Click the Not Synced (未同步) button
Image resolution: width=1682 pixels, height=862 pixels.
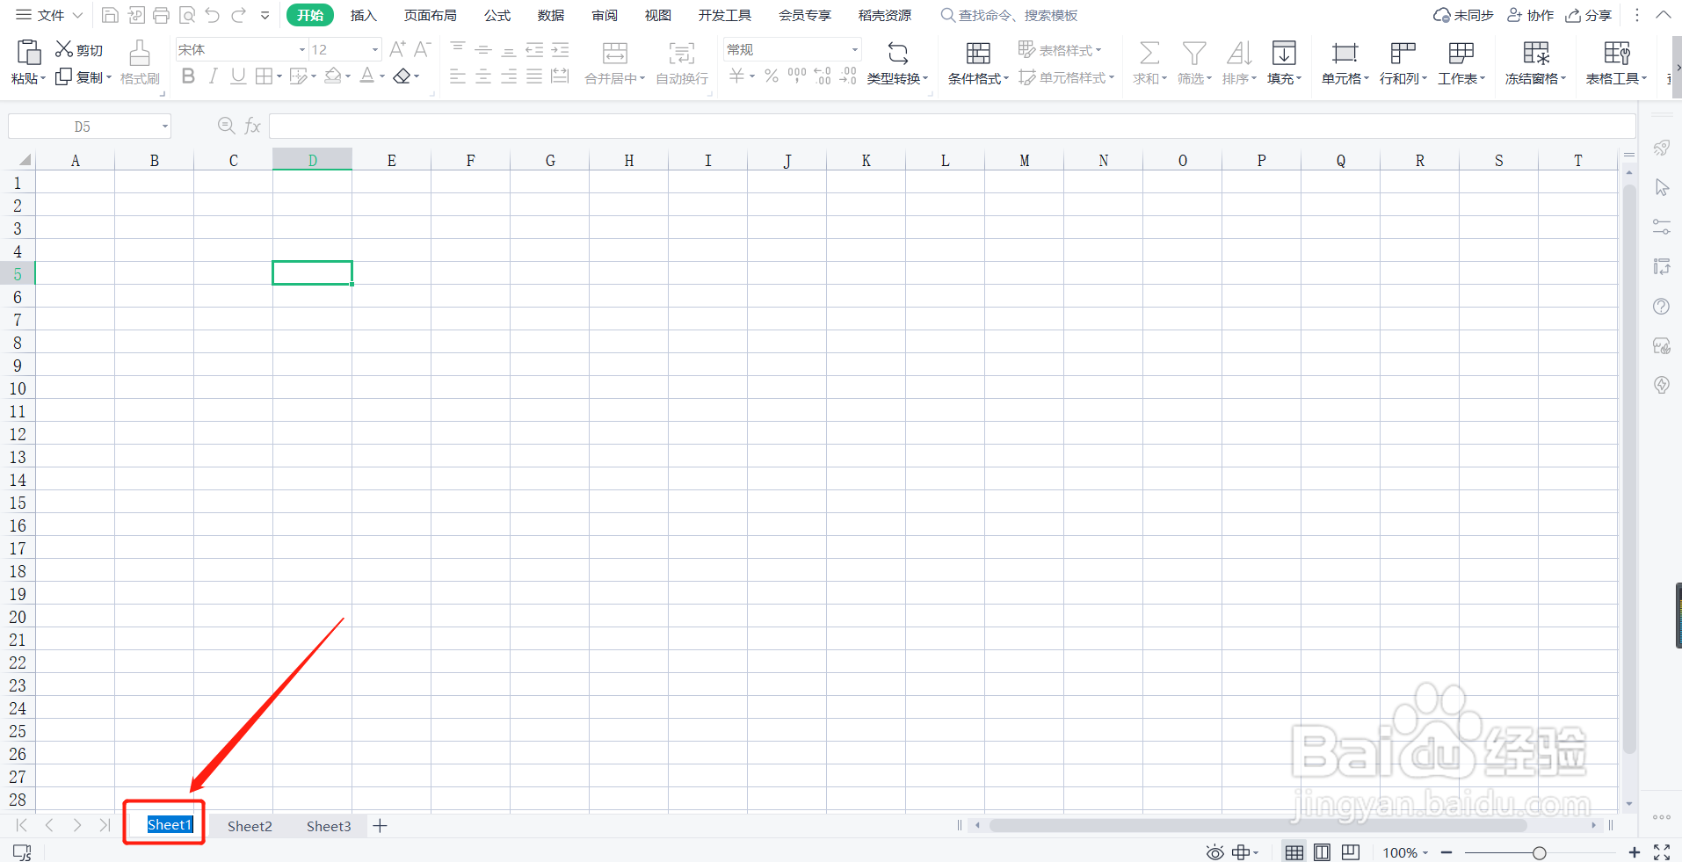pyautogui.click(x=1463, y=15)
